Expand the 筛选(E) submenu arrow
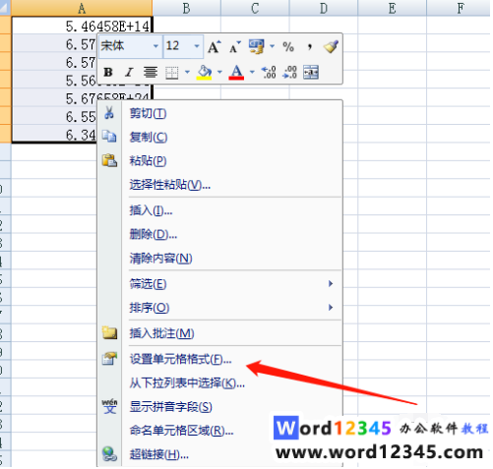The height and width of the screenshot is (469, 493). pos(331,283)
